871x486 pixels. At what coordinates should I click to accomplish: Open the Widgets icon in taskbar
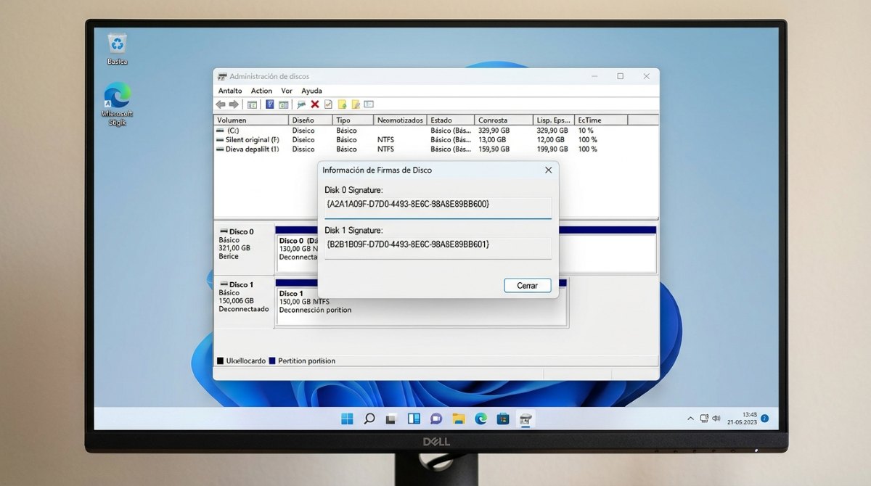point(414,419)
